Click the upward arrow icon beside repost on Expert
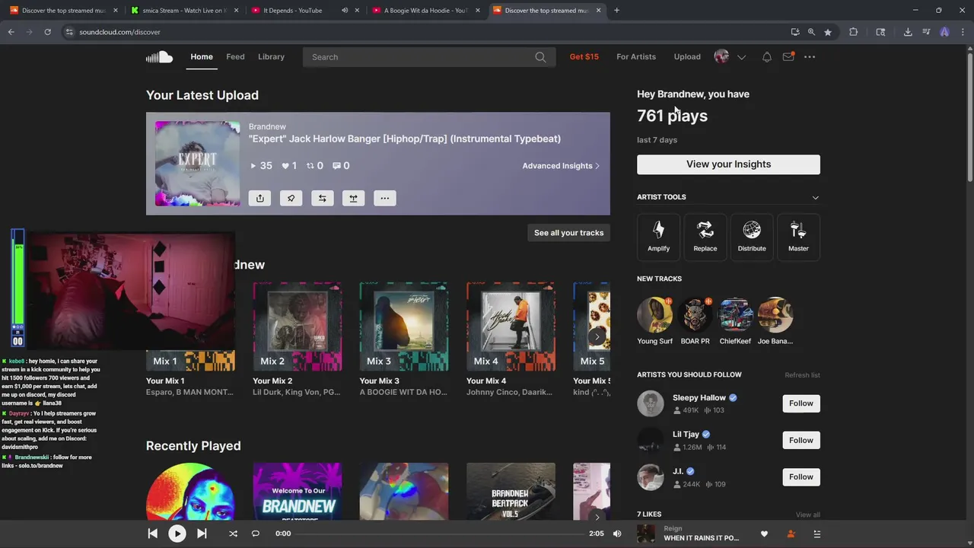 [353, 198]
